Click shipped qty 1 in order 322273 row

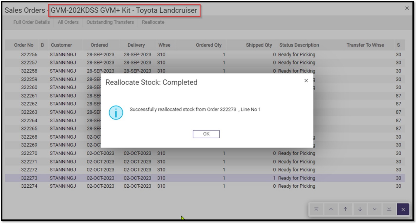[x=274, y=178]
